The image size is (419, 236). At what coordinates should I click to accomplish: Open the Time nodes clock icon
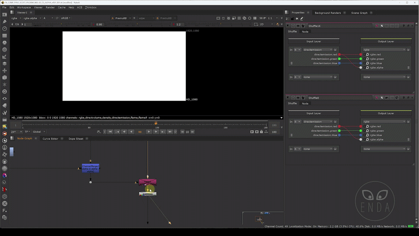[x=5, y=29]
